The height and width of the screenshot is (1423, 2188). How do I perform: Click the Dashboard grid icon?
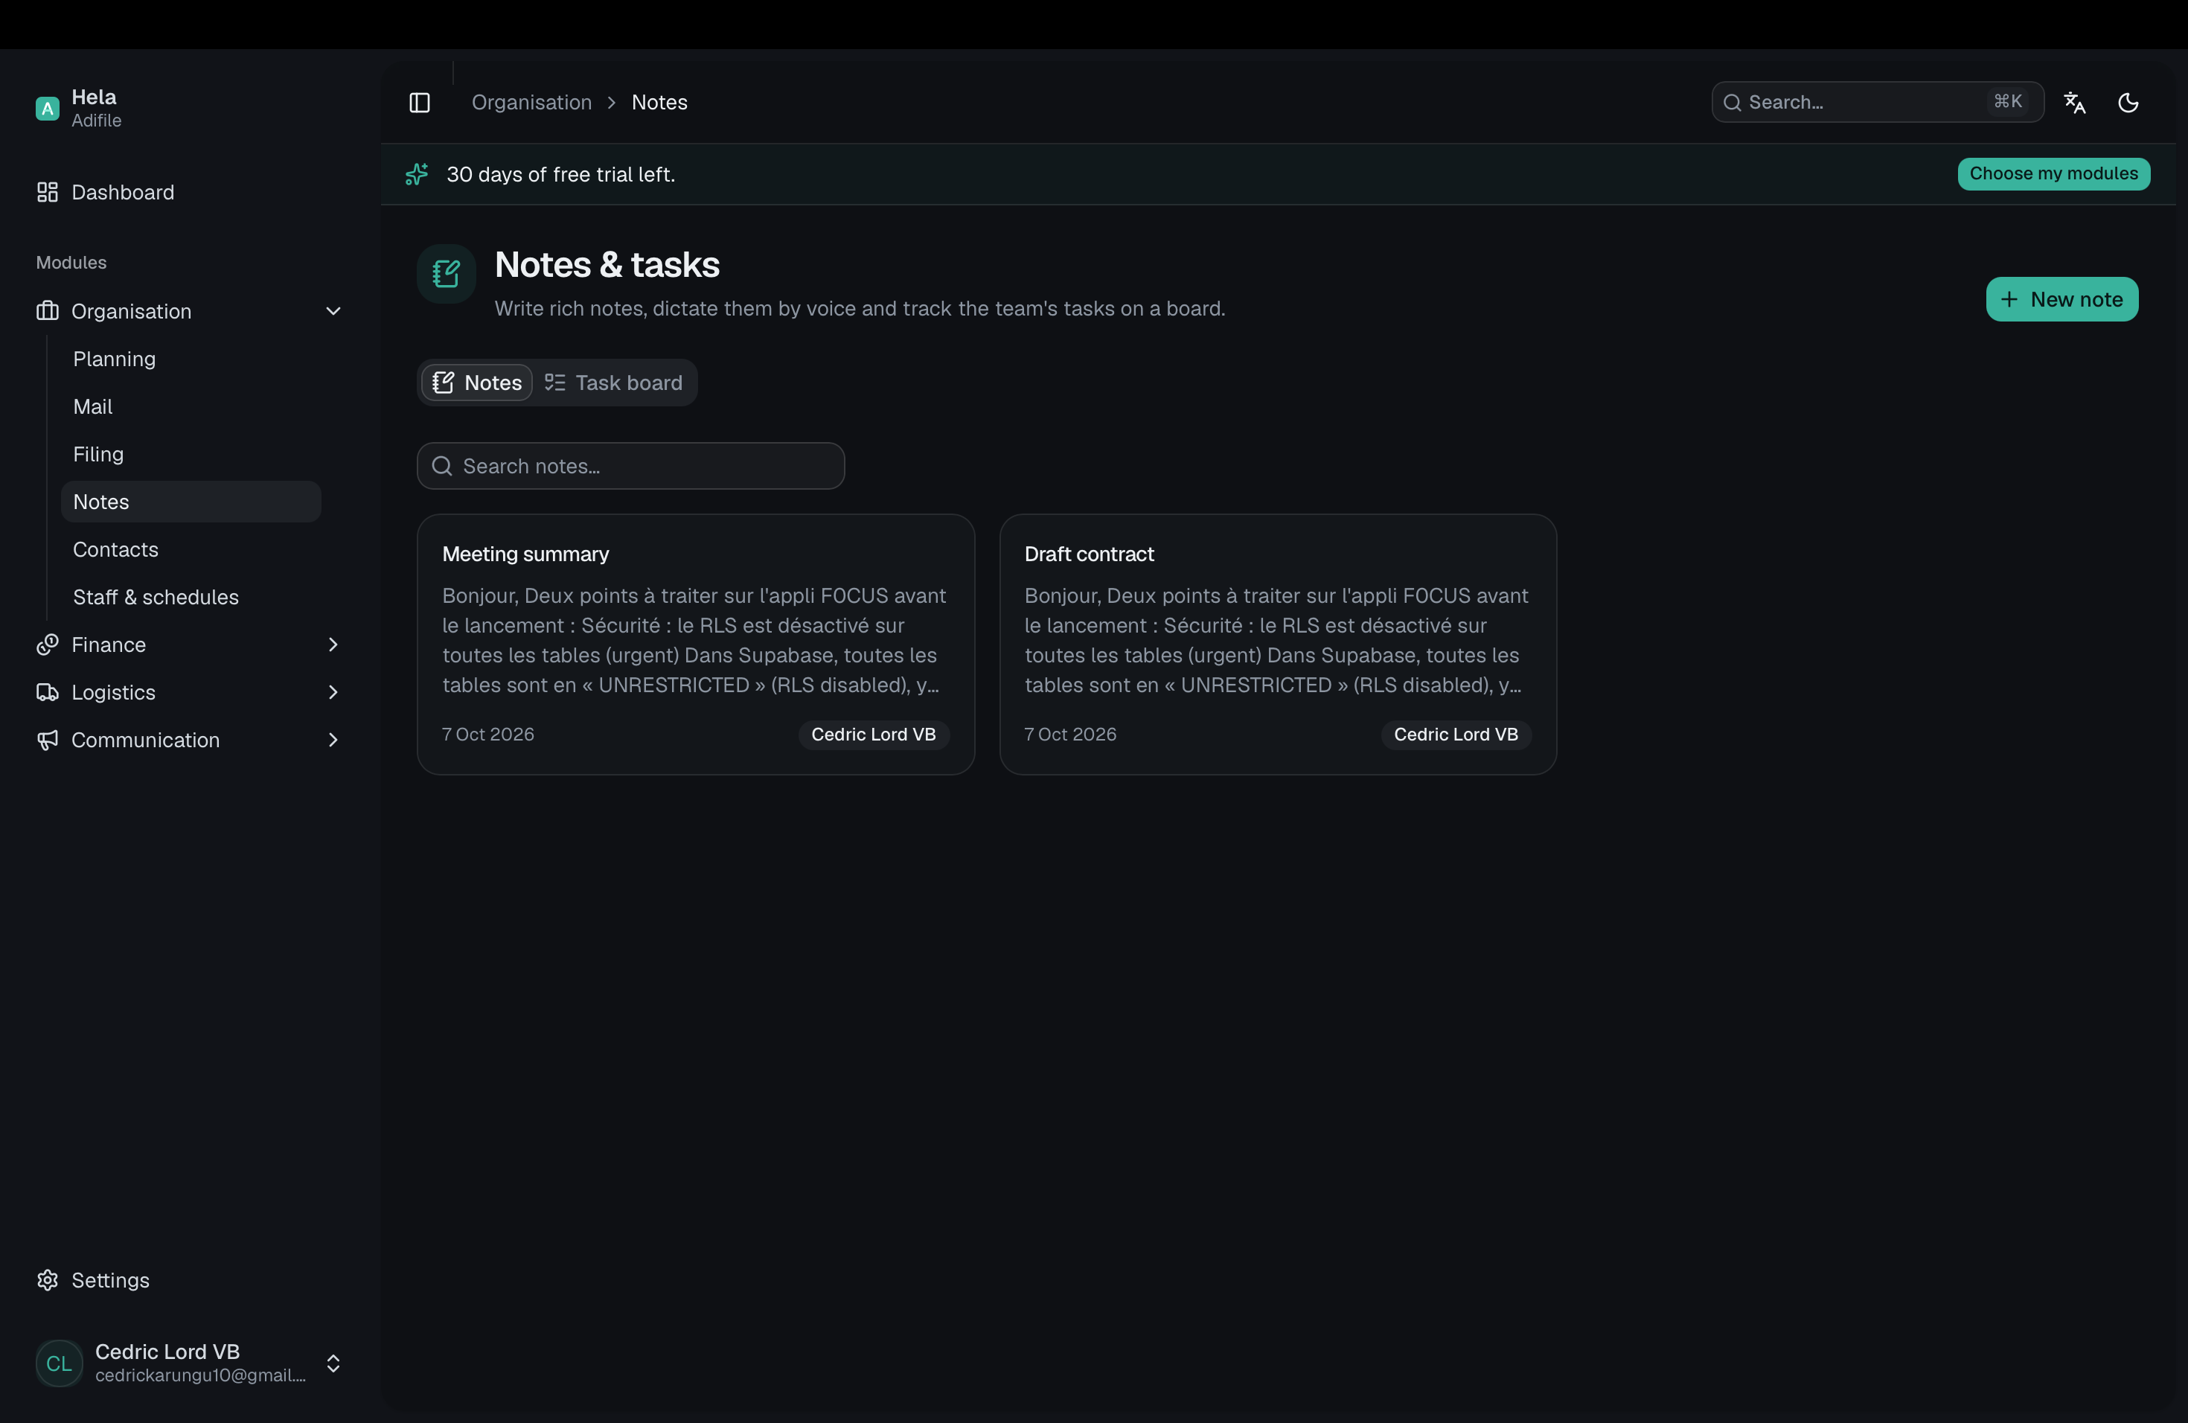click(x=47, y=192)
